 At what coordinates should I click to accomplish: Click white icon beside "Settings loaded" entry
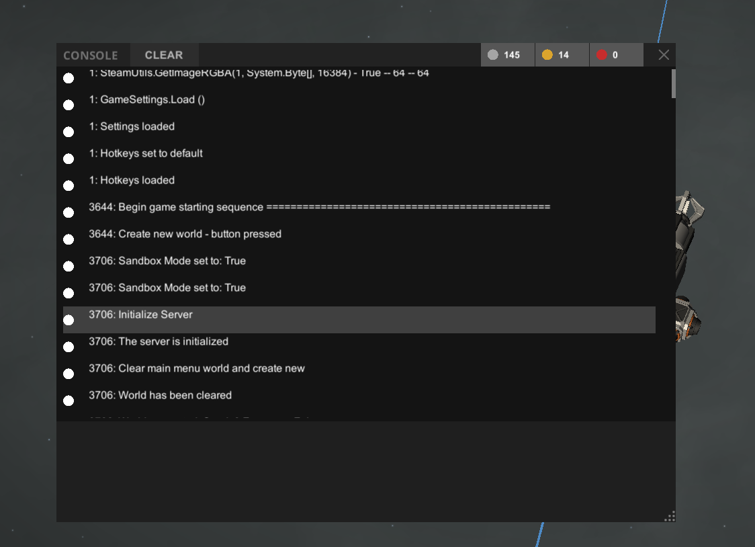pos(69,132)
